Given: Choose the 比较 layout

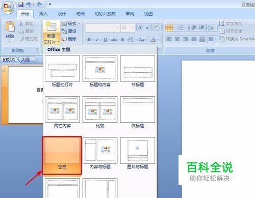Looking at the screenshot, I should (100, 112).
